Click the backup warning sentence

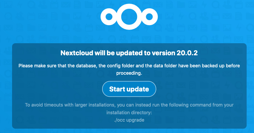129,69
